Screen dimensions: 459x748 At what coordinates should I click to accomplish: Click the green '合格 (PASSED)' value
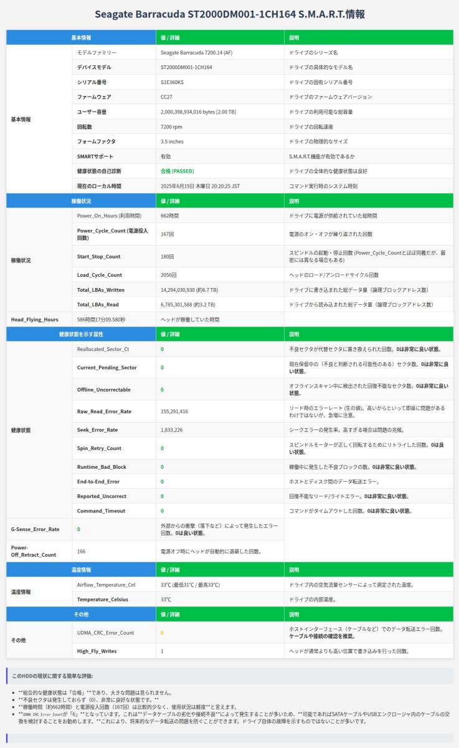coord(177,171)
